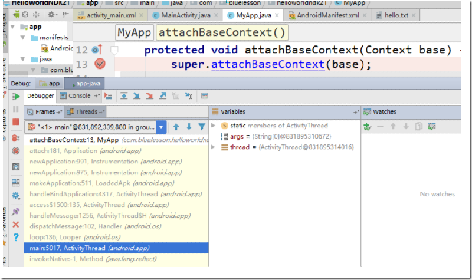Go to previous frame with up arrow
Screen dimensions: 472x280
176,127
